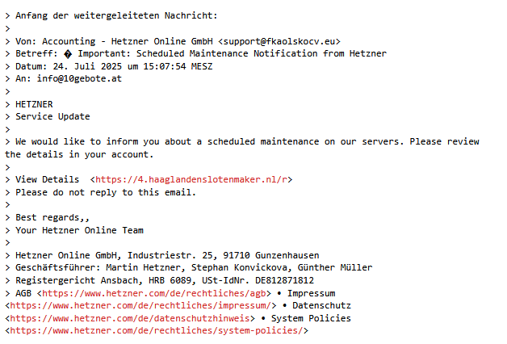
Task: Click the Registergericht Ansbach line
Action: coord(165,280)
